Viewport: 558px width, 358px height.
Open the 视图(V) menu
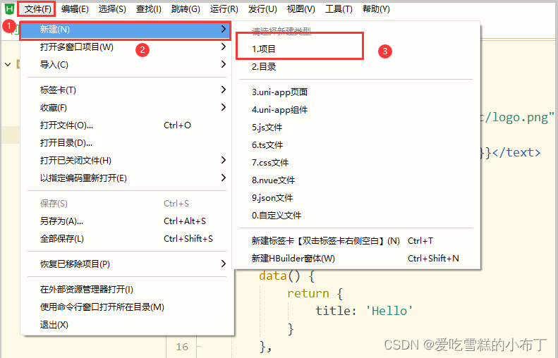301,9
